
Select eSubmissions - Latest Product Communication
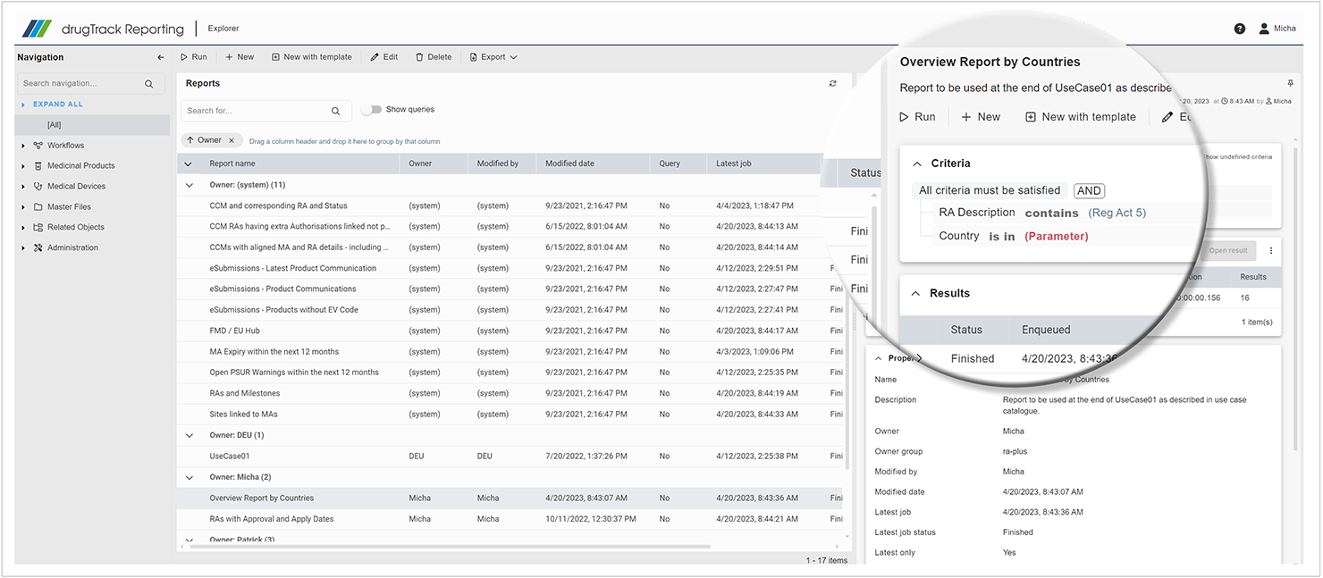click(510, 269)
